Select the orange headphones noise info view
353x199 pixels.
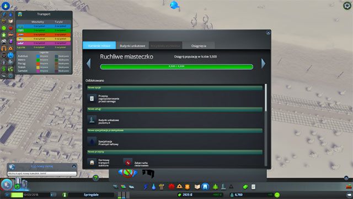(4, 49)
